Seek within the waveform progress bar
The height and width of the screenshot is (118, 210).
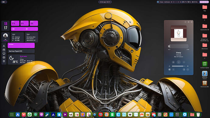(x=179, y=46)
